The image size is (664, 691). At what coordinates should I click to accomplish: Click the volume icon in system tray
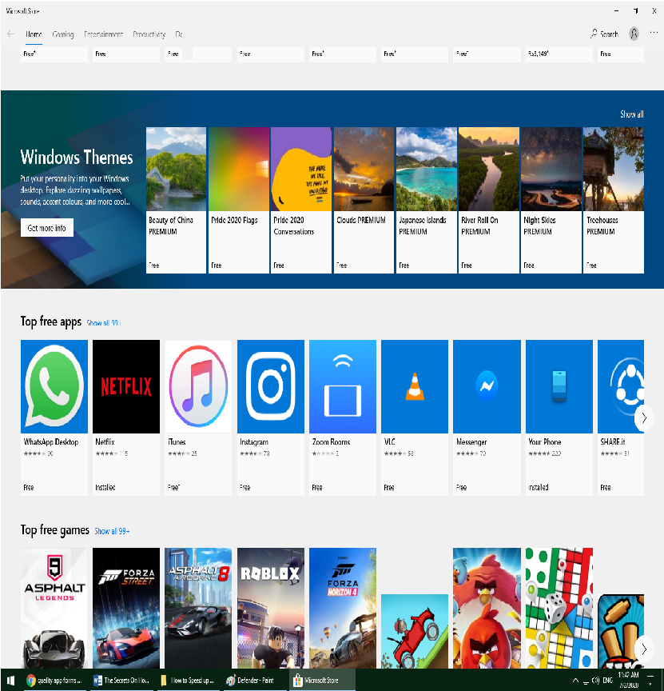596,681
